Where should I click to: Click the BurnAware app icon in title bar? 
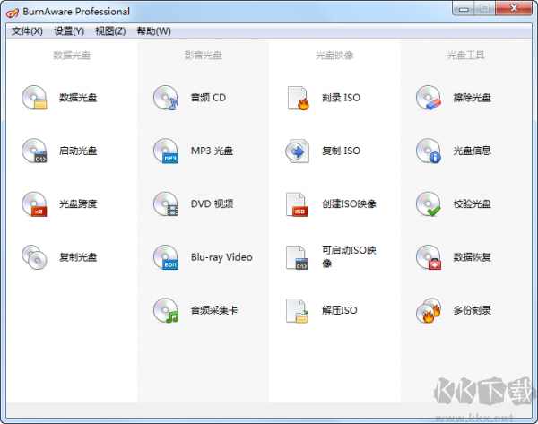tap(13, 13)
